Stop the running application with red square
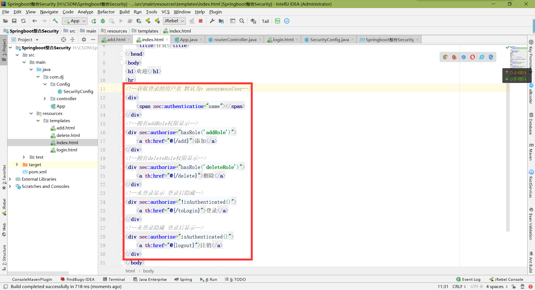 pyautogui.click(x=201, y=21)
